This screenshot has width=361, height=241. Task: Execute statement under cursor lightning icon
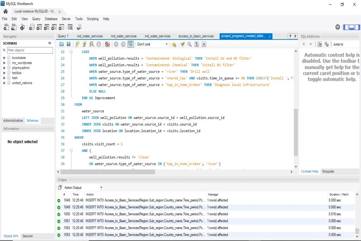pos(85,44)
